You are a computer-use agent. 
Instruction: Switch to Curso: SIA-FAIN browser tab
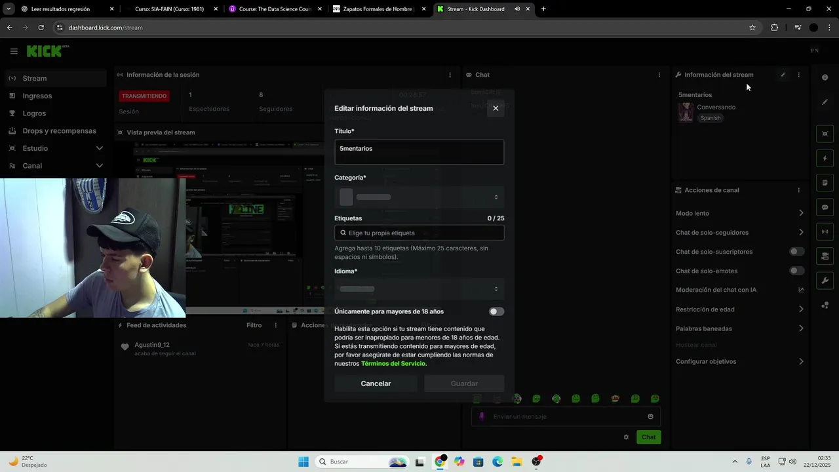pos(172,9)
